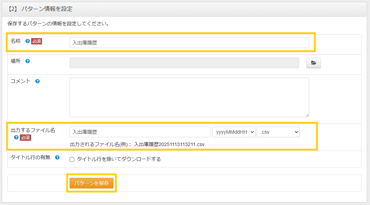Focus the コメント text area
370x205 pixels.
click(189, 97)
